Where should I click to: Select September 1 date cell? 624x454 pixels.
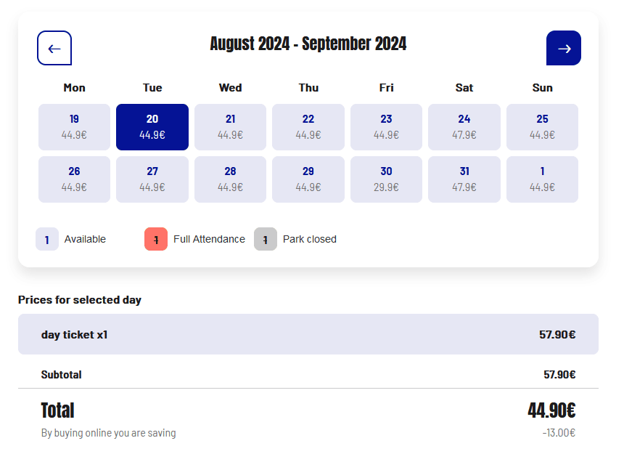click(x=542, y=179)
